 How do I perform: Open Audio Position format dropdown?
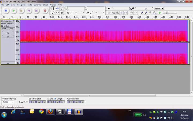(x=84, y=102)
